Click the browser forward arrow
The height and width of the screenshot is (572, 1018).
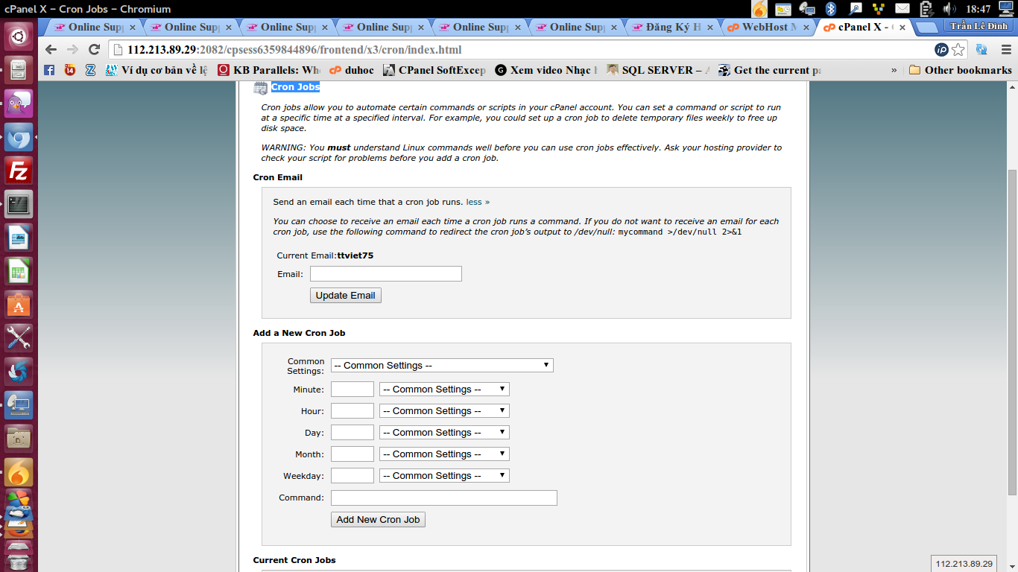72,50
